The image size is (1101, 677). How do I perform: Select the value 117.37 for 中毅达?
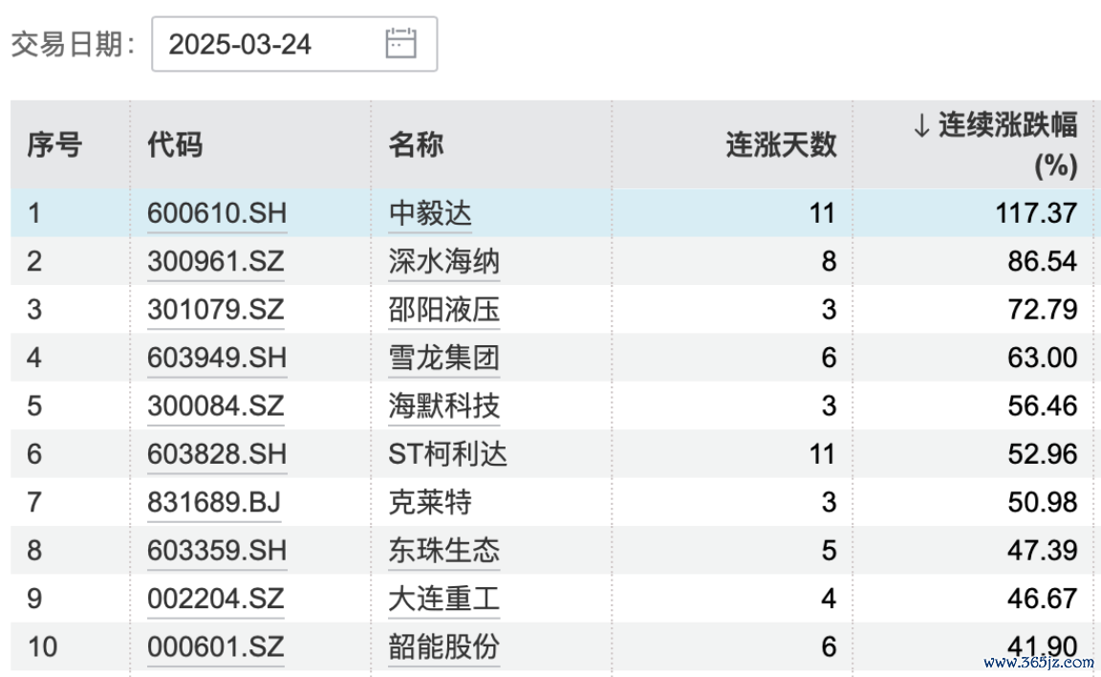click(1036, 213)
